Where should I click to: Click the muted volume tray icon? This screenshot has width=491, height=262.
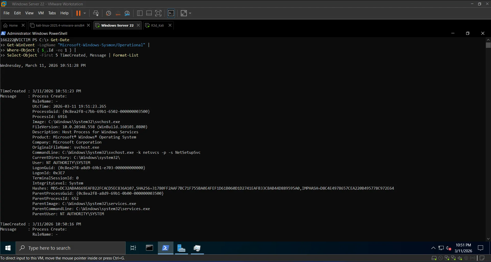pyautogui.click(x=449, y=248)
